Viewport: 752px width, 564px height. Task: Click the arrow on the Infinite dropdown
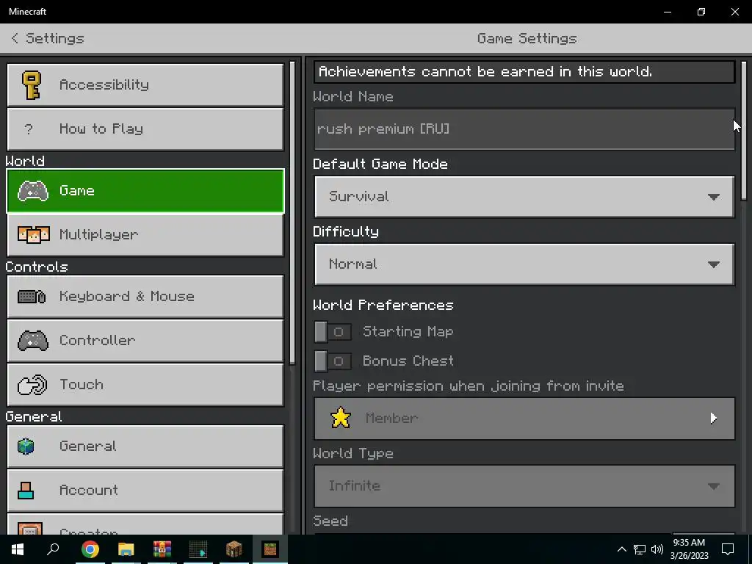(x=714, y=487)
